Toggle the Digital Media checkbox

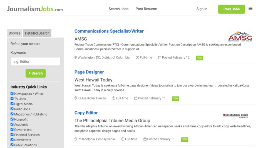[12, 104]
